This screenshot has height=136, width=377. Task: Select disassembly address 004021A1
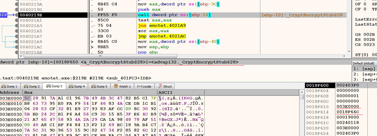[31, 20]
